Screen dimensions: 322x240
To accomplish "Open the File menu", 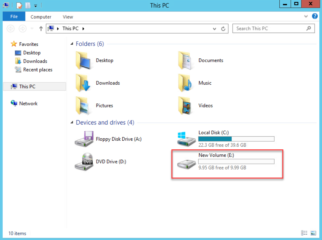I will click(13, 16).
